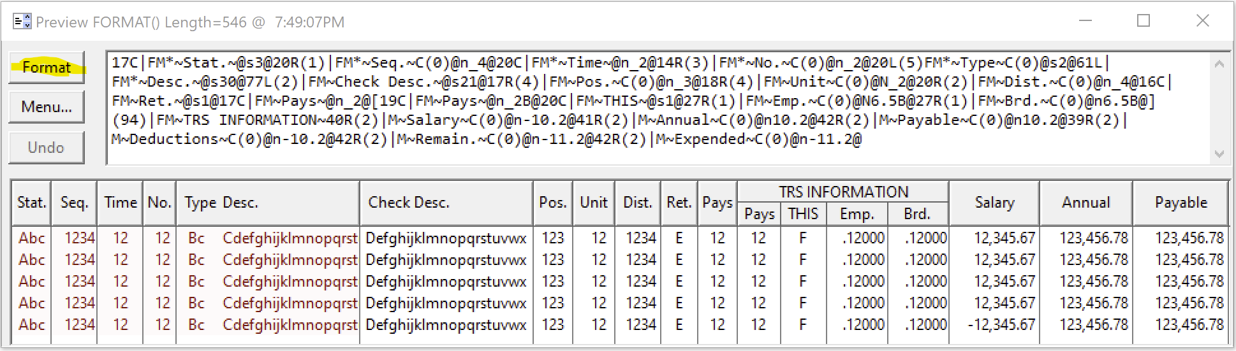1236x351 pixels.
Task: Select the Emp. sub-column header
Action: click(857, 214)
